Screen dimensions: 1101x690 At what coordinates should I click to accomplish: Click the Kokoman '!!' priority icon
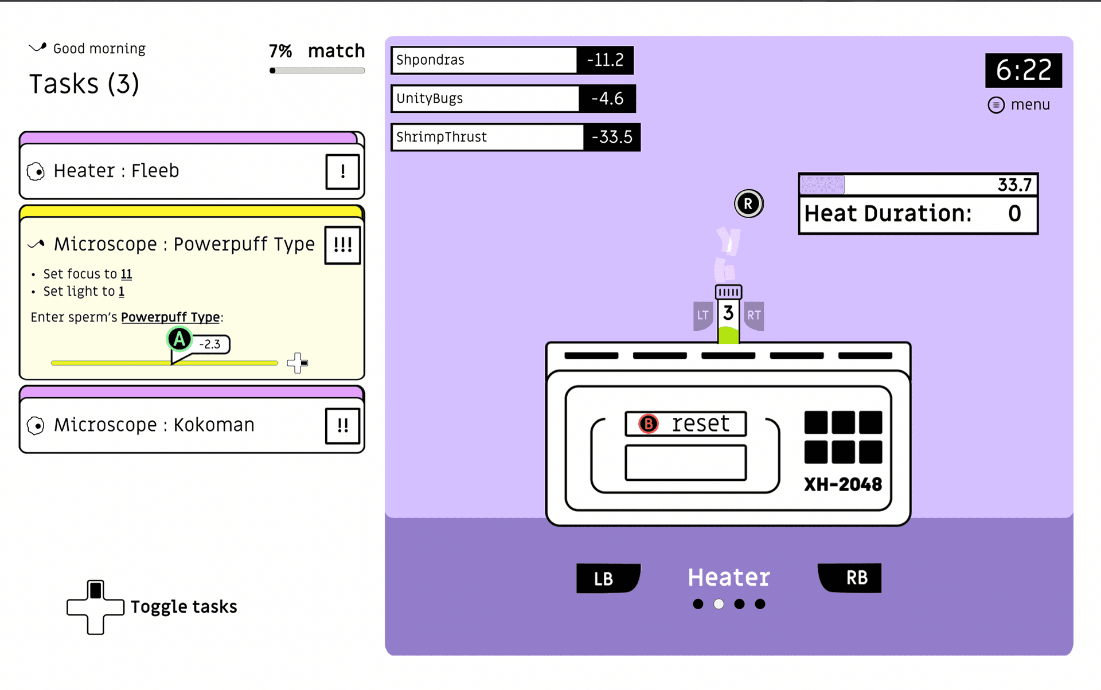tap(342, 426)
